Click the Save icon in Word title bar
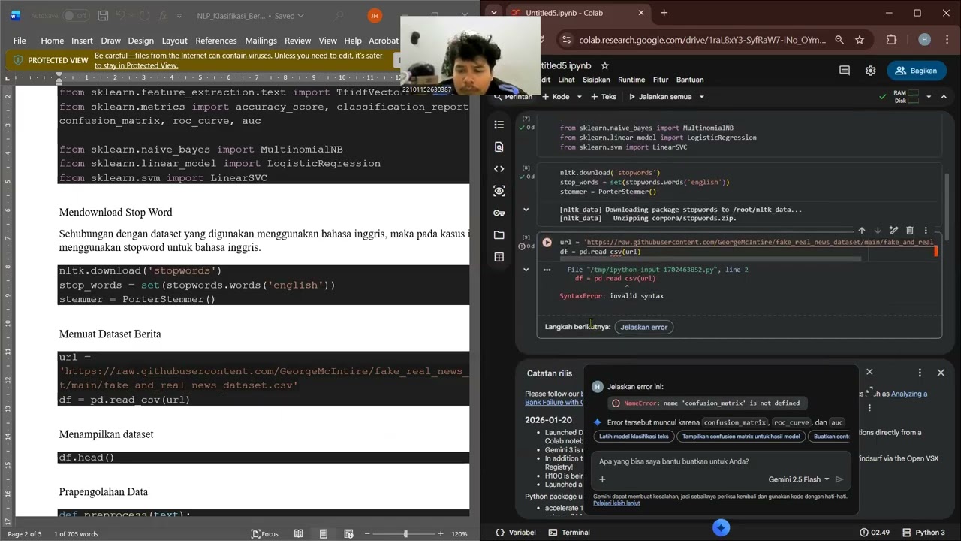Screen dimensions: 961x541 pos(104,16)
